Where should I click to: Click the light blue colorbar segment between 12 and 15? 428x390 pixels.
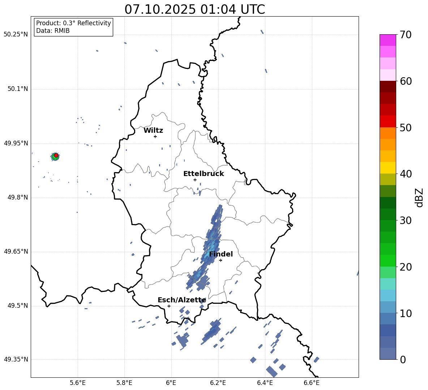pyautogui.click(x=388, y=295)
